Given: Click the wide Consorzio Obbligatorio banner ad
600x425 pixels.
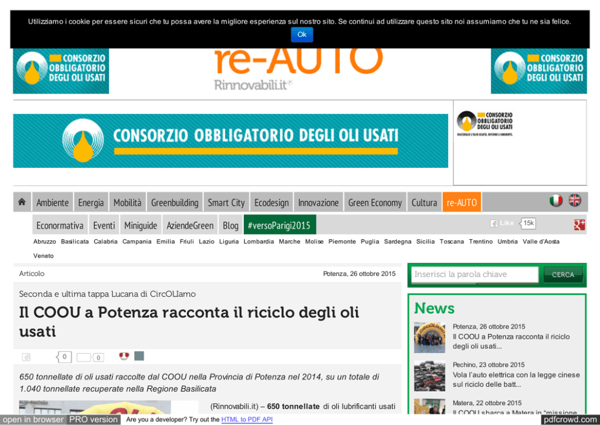Looking at the screenshot, I should click(x=230, y=141).
